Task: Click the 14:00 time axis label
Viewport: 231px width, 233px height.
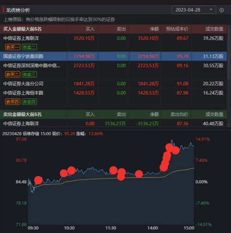Action: [152, 228]
